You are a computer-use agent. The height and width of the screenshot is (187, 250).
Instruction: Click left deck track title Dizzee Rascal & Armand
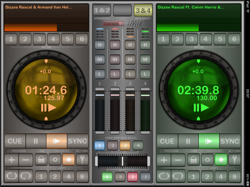(39, 7)
